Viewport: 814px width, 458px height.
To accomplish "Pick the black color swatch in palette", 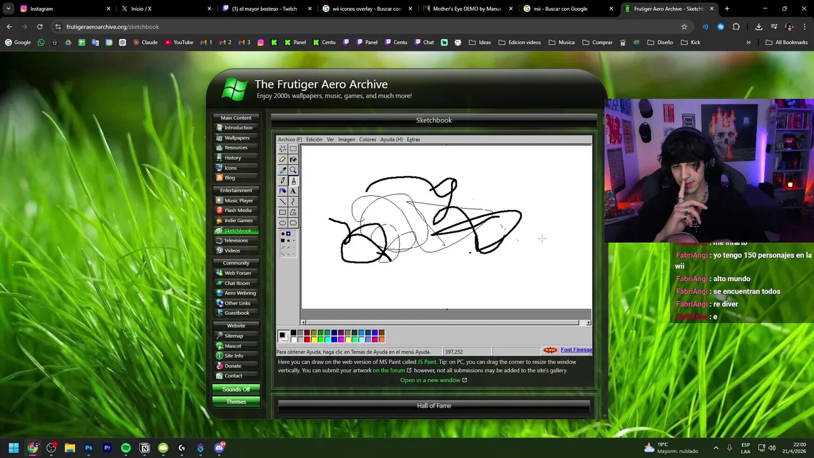I will coord(294,333).
